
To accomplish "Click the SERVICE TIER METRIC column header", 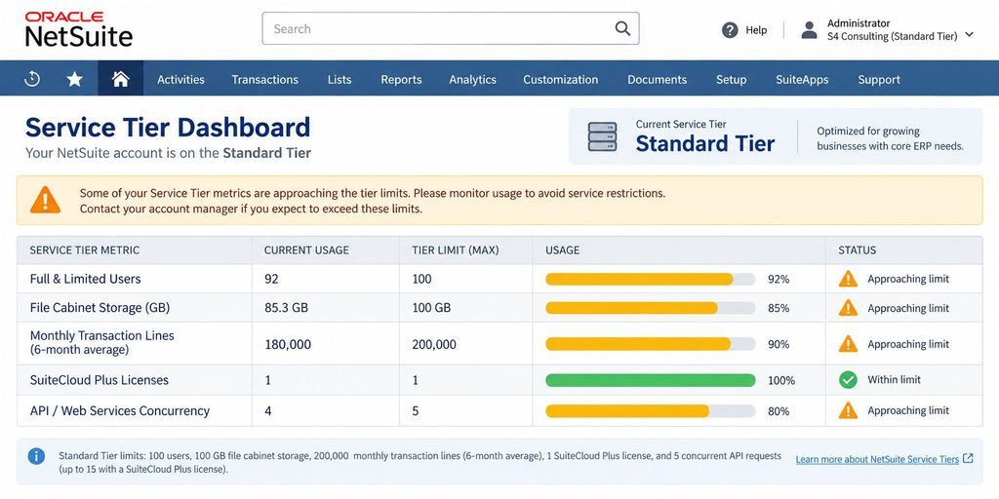I will [85, 250].
